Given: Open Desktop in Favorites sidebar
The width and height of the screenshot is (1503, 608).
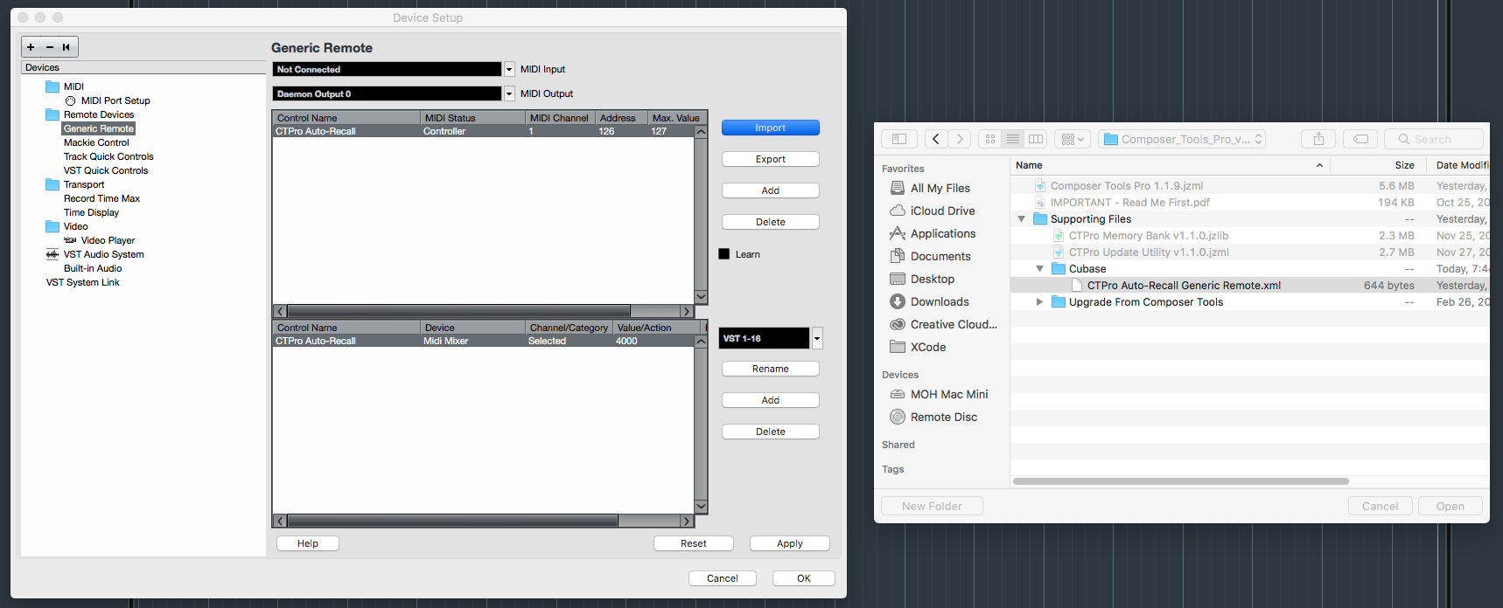Looking at the screenshot, I should pos(932,279).
